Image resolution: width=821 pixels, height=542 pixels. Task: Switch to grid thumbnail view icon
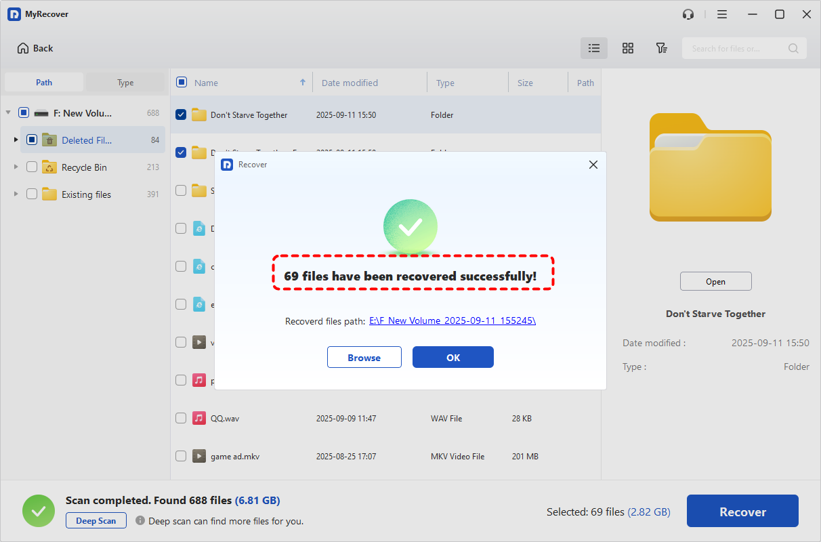coord(628,48)
